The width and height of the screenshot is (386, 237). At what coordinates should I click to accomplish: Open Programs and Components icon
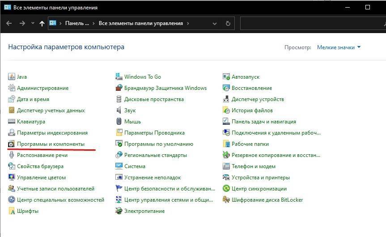pos(12,144)
